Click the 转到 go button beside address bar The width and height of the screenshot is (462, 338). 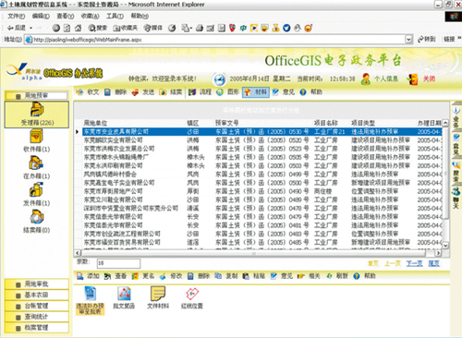point(426,40)
